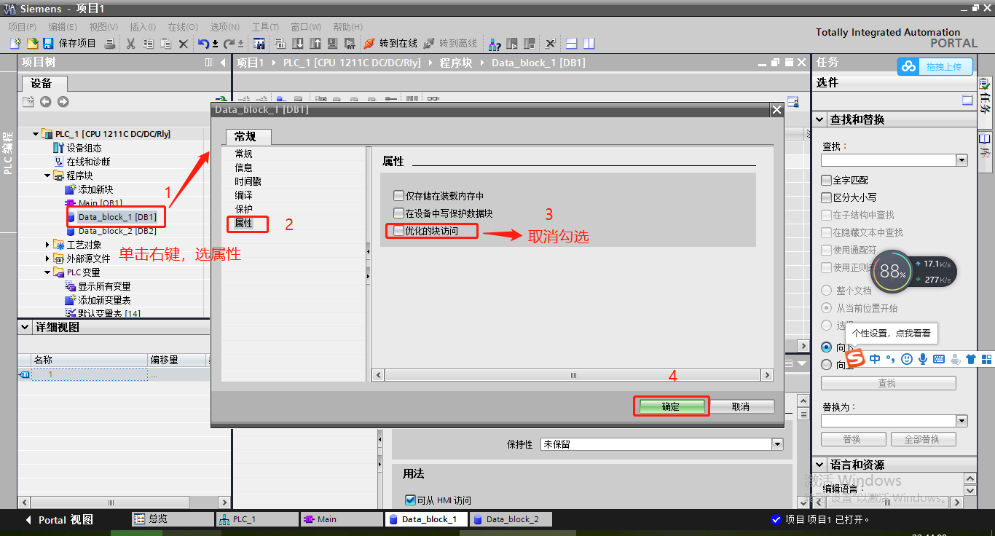The width and height of the screenshot is (995, 536).
Task: Click the Undo arrow in toolbar
Action: 203,44
